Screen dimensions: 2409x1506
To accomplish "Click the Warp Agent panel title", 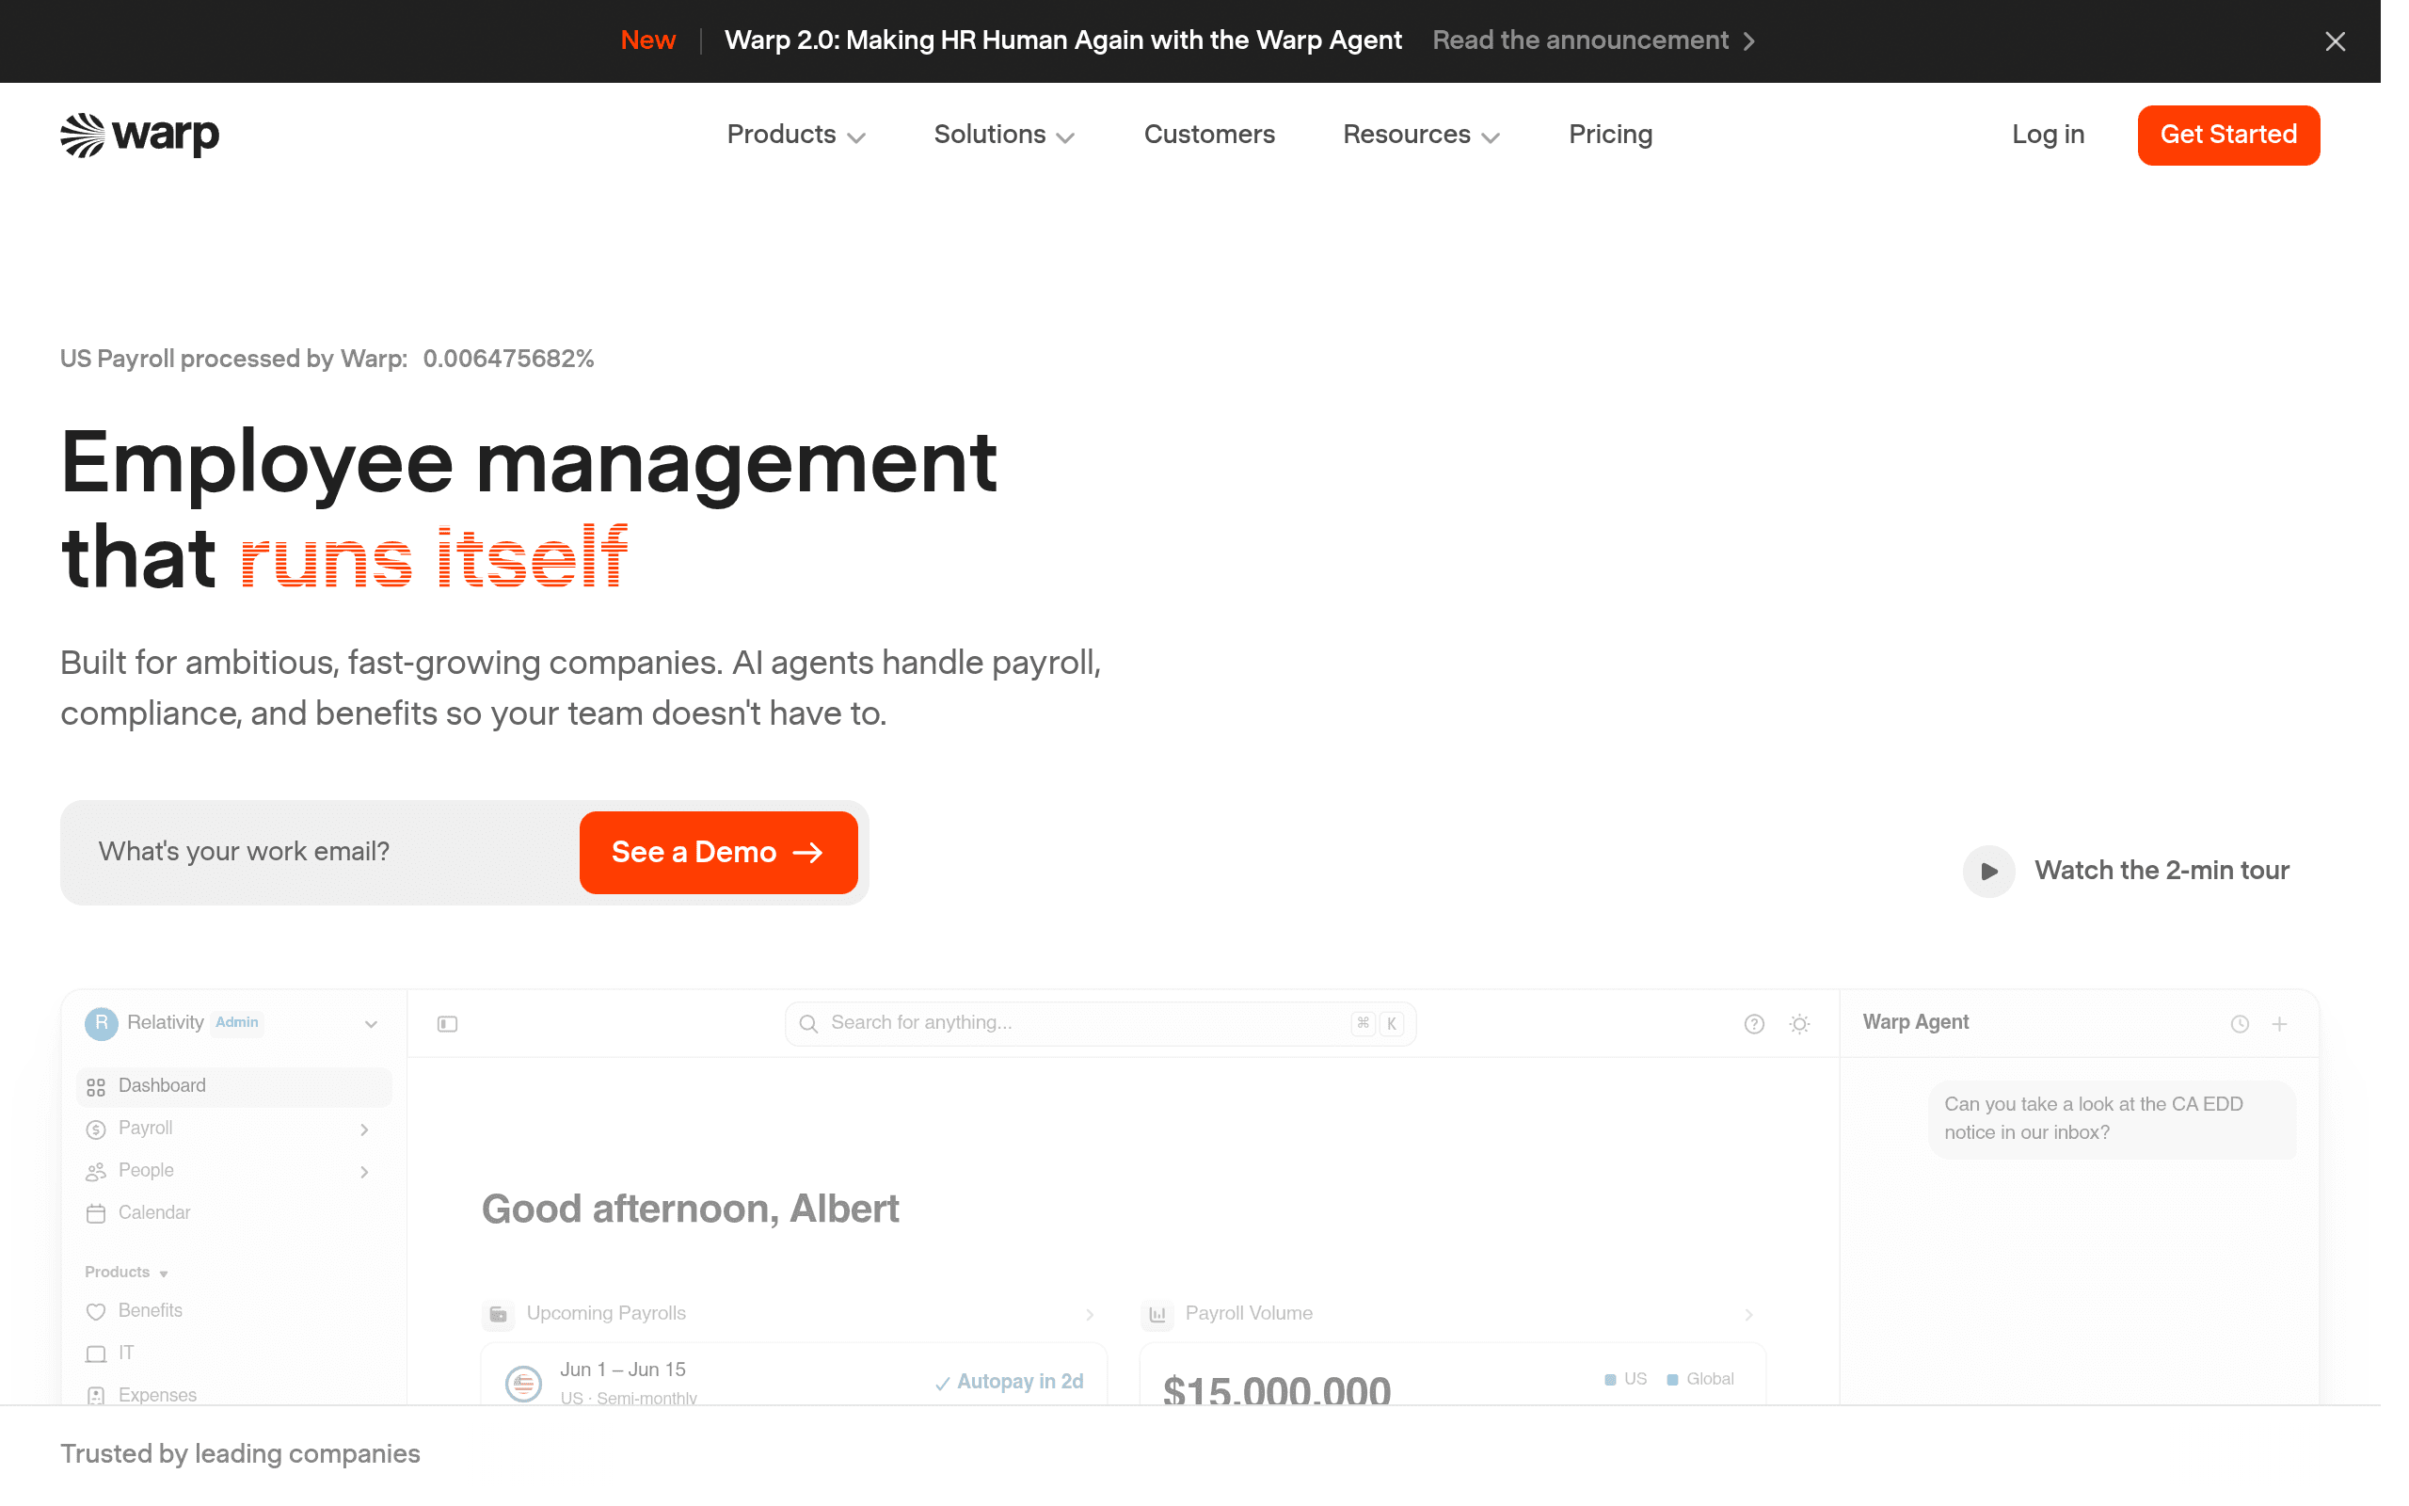I will pos(1915,1022).
